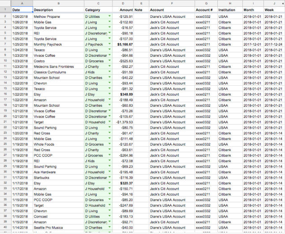Select column A header
The width and height of the screenshot is (285, 234).
point(22,3)
